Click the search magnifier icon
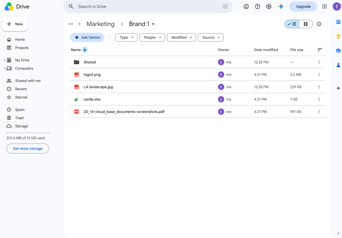 pyautogui.click(x=71, y=7)
